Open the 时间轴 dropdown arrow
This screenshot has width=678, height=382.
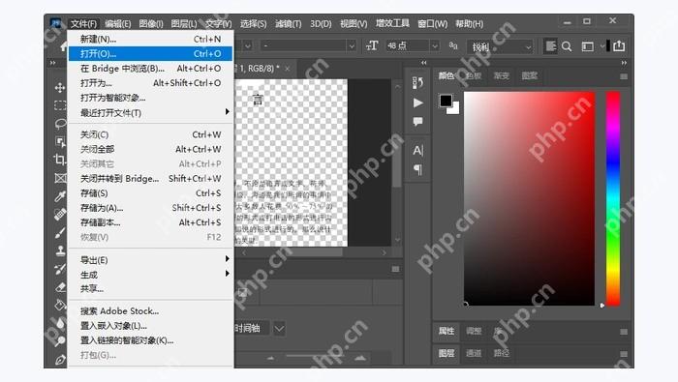pos(279,329)
